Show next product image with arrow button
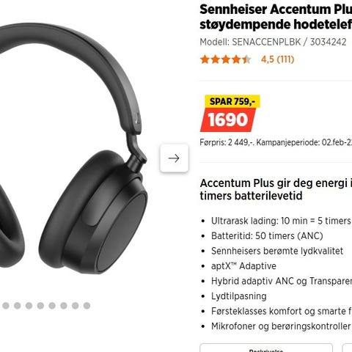The image size is (352, 352). point(174,158)
